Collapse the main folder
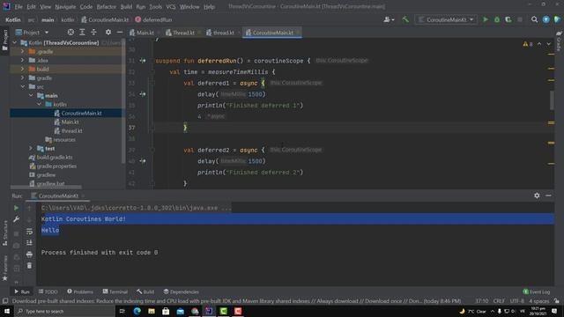Image resolution: width=564 pixels, height=317 pixels. coord(32,96)
